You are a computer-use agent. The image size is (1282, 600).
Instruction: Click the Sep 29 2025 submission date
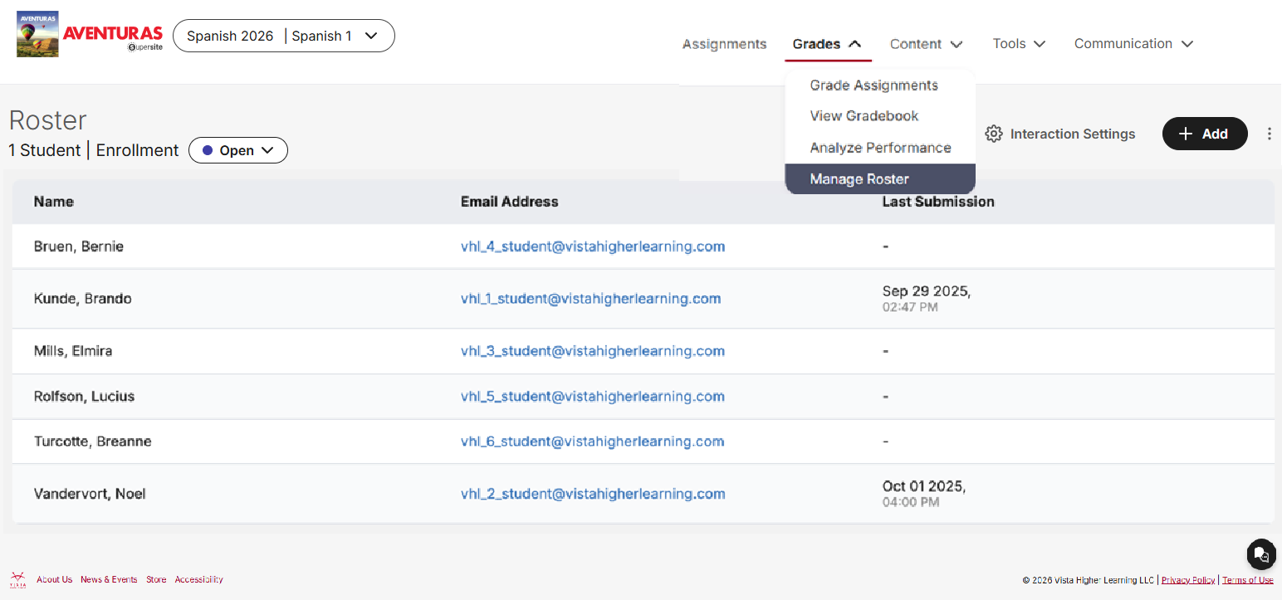927,291
